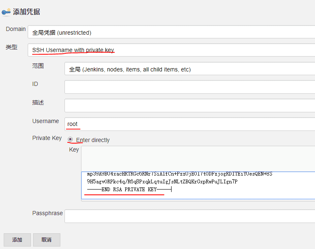Viewport: 315px width, 249px height.
Task: Click the 范围 label
Action: tap(38, 66)
